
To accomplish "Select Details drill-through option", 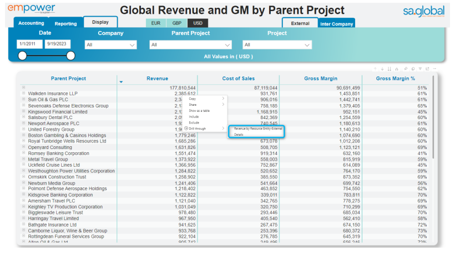I will [x=239, y=135].
